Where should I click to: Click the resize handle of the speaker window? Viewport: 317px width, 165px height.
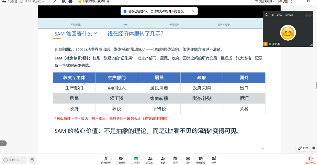[x=311, y=45]
